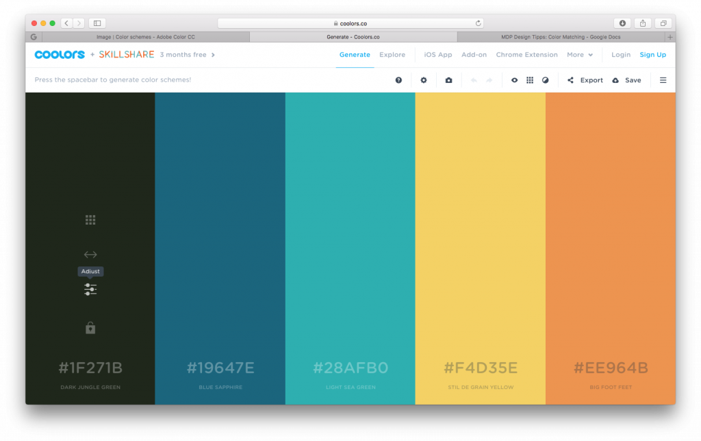Screen dimensions: 701x441
Task: Open the More navigation dropdown
Action: [579, 55]
